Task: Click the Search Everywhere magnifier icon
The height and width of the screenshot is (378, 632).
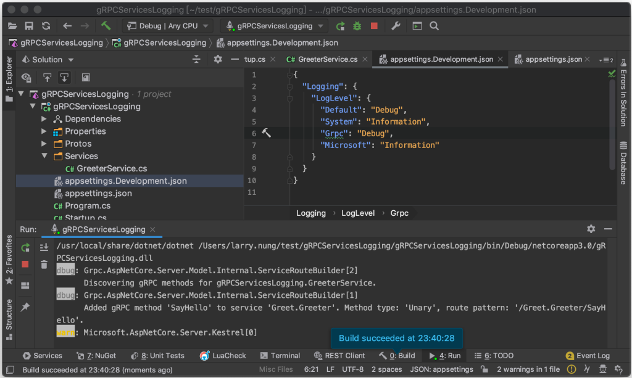Action: (434, 26)
